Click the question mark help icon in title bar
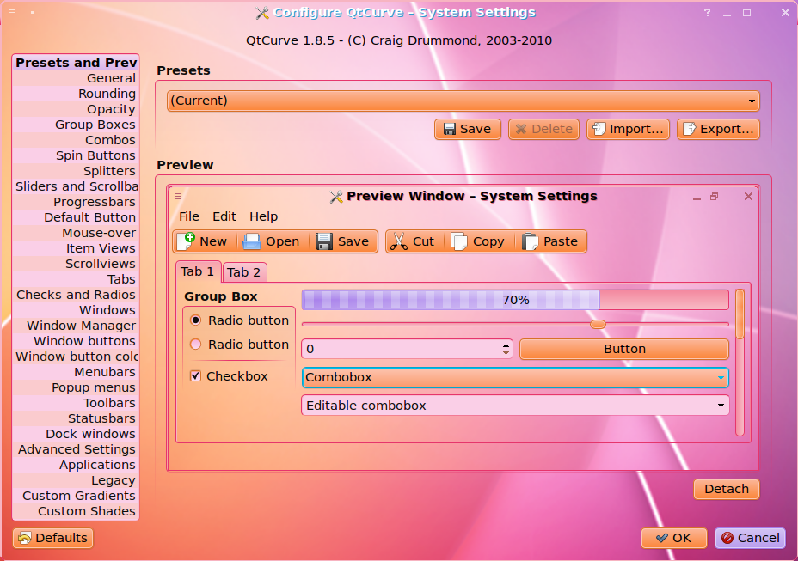The height and width of the screenshot is (561, 798). pyautogui.click(x=708, y=13)
